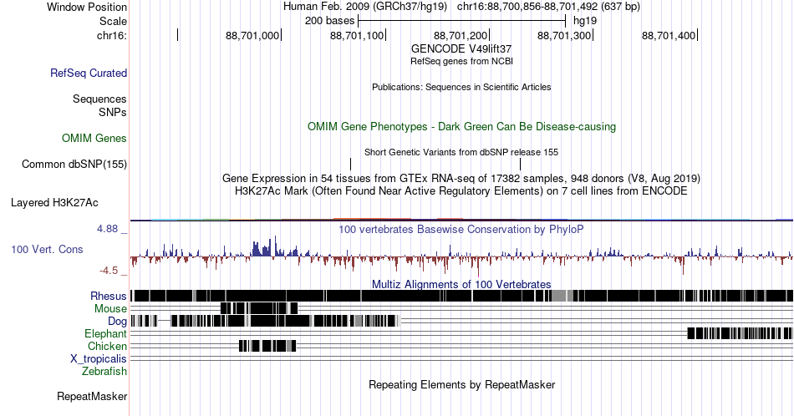794x416 pixels.
Task: Click 100 vertebrates Basewise Conservation by PhyloP title
Action: pos(461,229)
